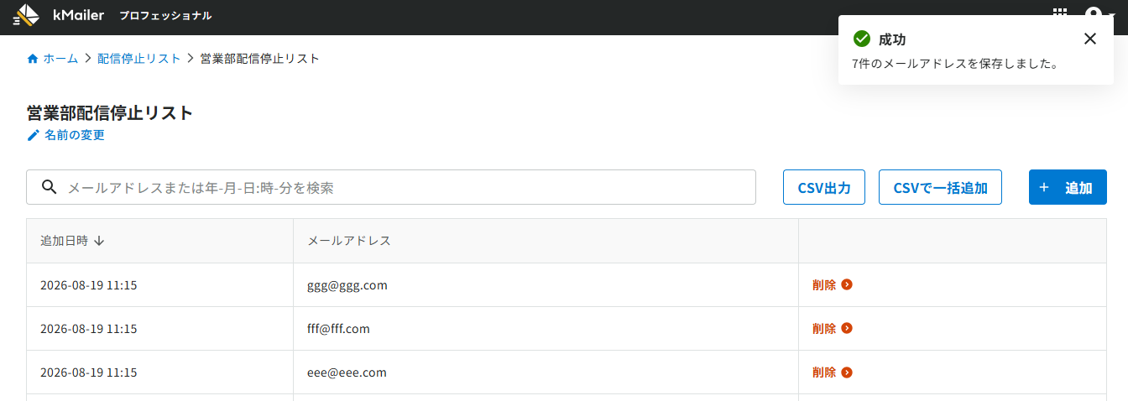
Task: Click the green success checkmark icon
Action: click(x=861, y=39)
